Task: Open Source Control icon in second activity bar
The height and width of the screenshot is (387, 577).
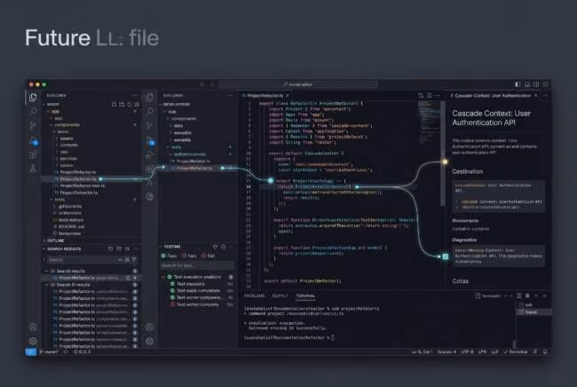Action: (150, 125)
